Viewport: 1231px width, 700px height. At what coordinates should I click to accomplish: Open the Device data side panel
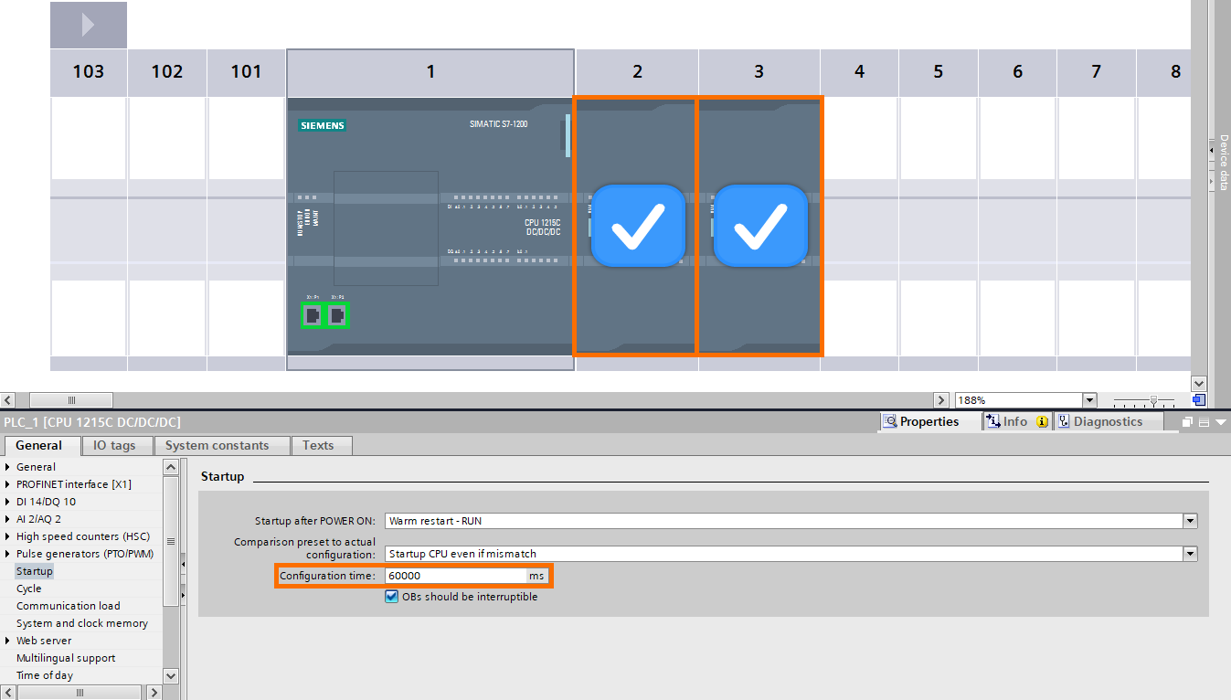[1223, 162]
